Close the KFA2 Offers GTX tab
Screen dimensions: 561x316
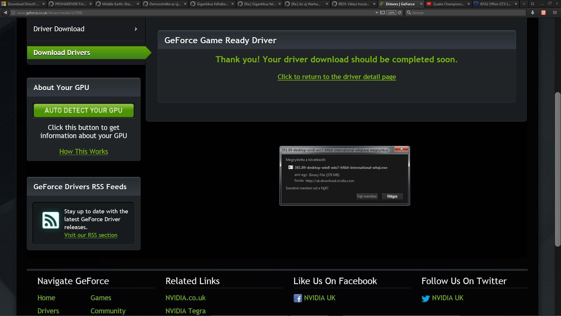tap(516, 4)
